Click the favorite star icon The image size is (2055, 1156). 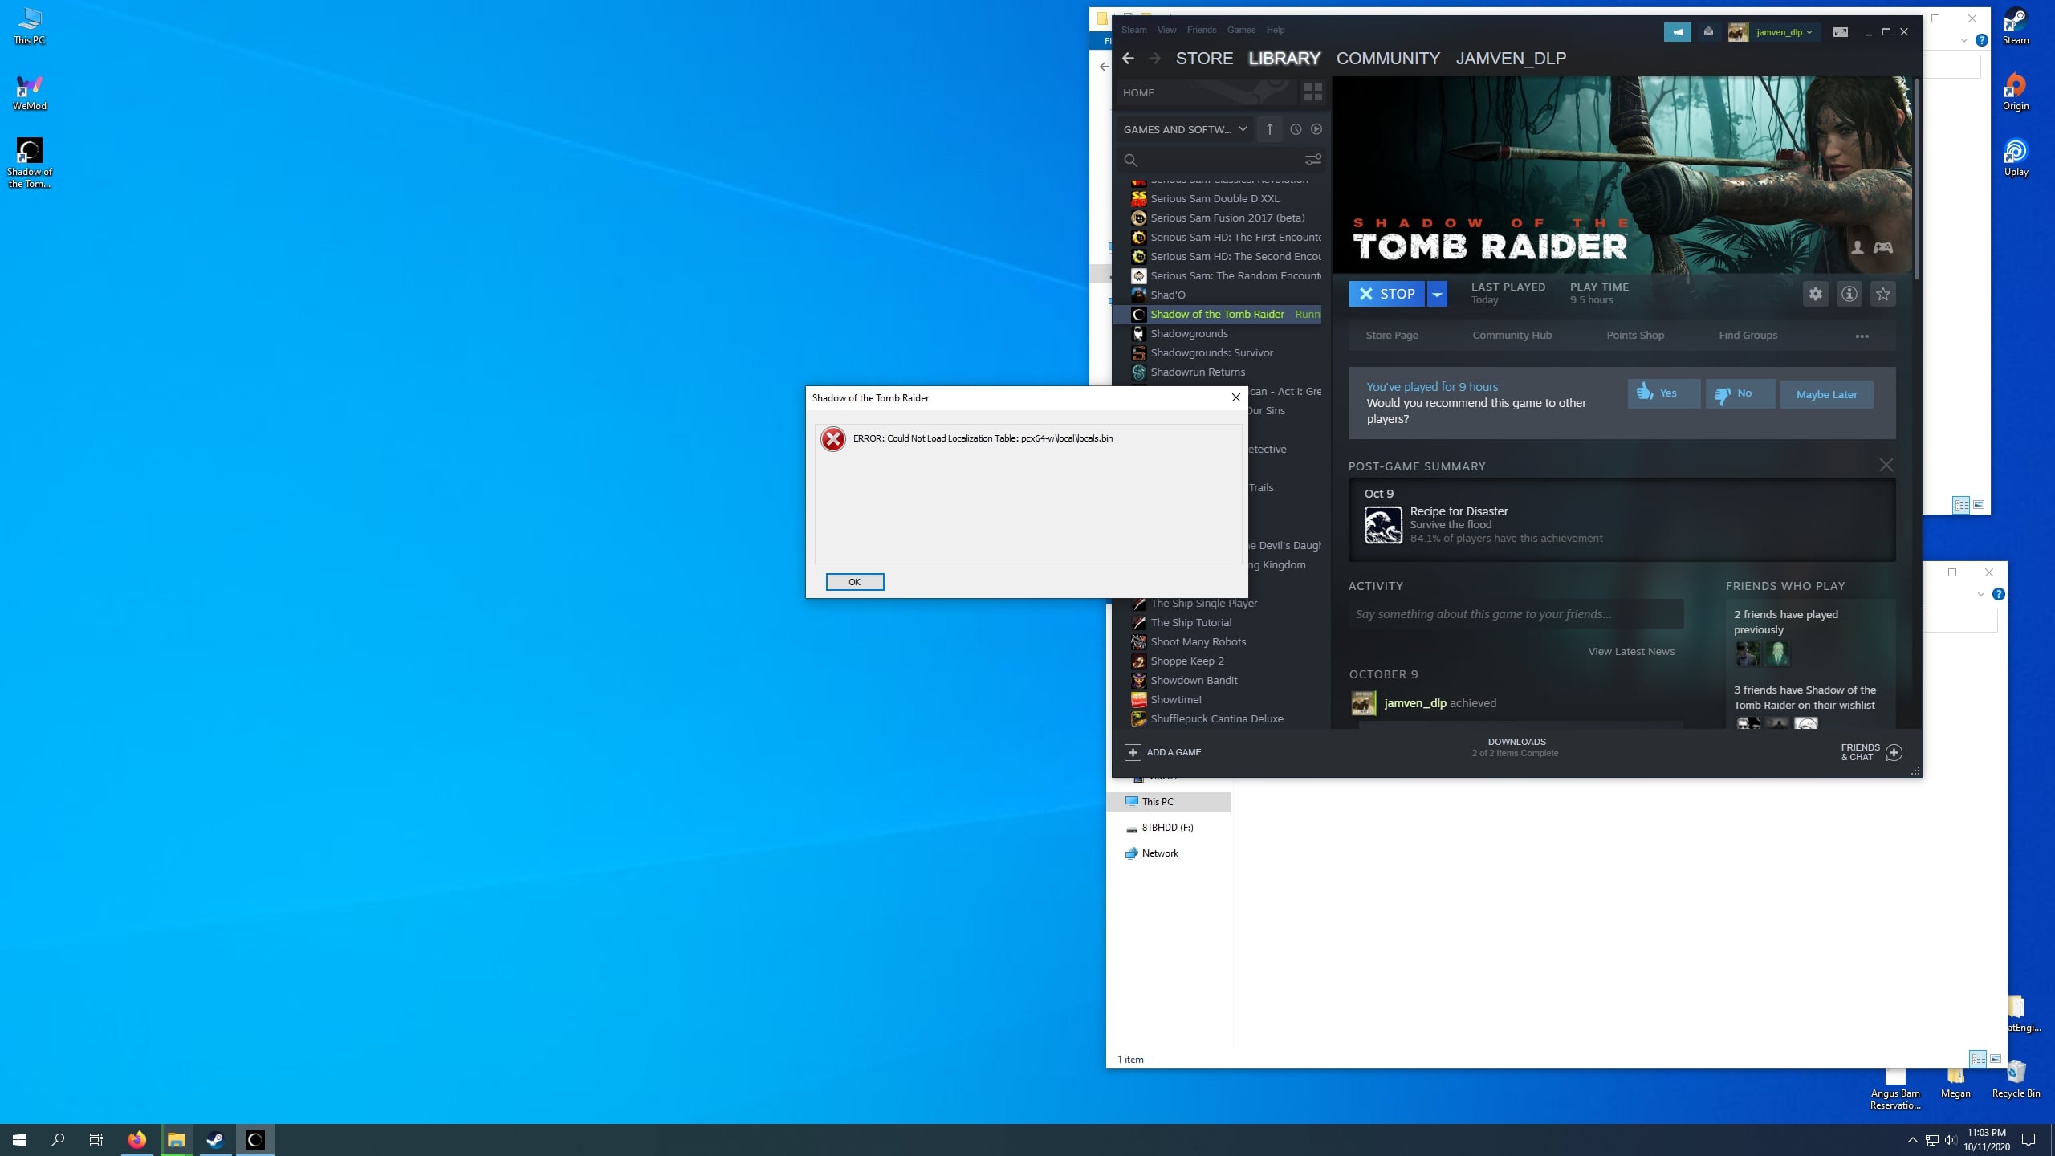[1882, 294]
